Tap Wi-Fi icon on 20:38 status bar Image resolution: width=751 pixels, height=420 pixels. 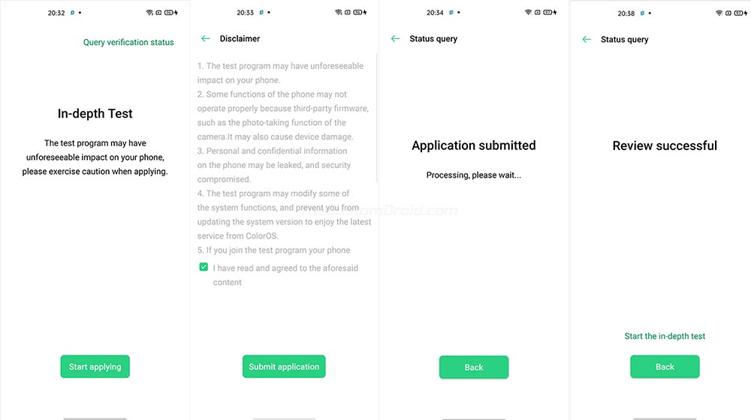pyautogui.click(x=719, y=13)
